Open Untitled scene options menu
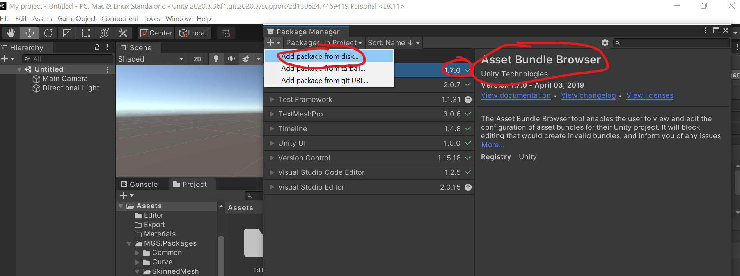This screenshot has height=276, width=740. 108,69
